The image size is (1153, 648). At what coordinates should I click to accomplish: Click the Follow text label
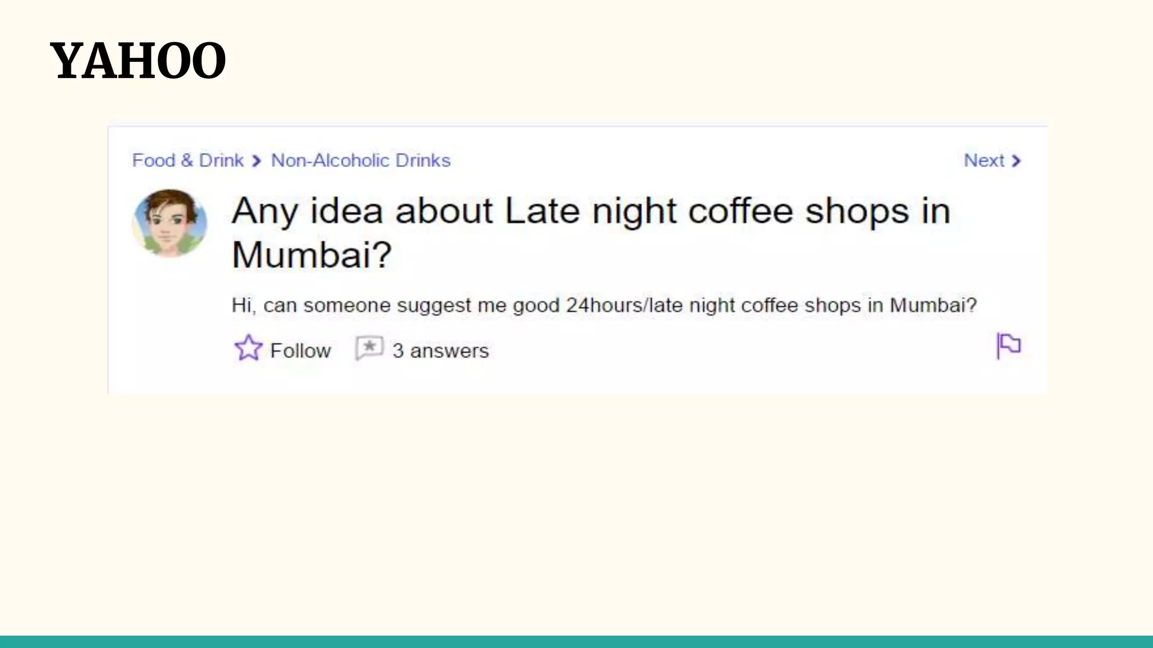click(300, 351)
